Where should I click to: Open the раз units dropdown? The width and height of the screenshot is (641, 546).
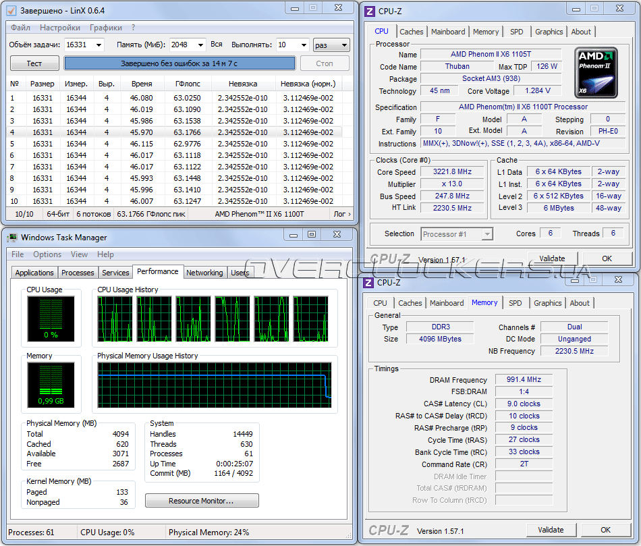pos(343,45)
